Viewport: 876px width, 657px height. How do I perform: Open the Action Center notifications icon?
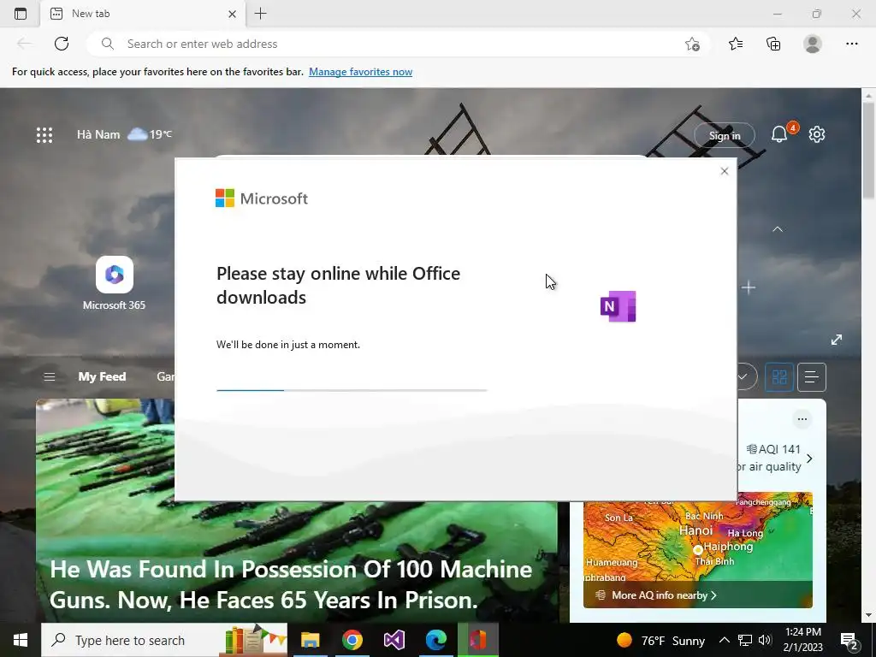849,640
